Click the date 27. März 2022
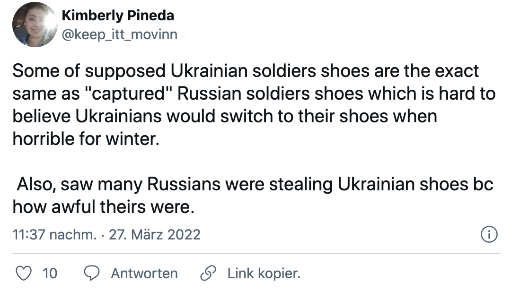Viewport: 511px width, 290px height. coord(155,234)
